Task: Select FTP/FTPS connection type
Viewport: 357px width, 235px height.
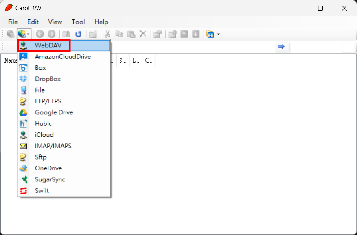Action: pyautogui.click(x=64, y=101)
